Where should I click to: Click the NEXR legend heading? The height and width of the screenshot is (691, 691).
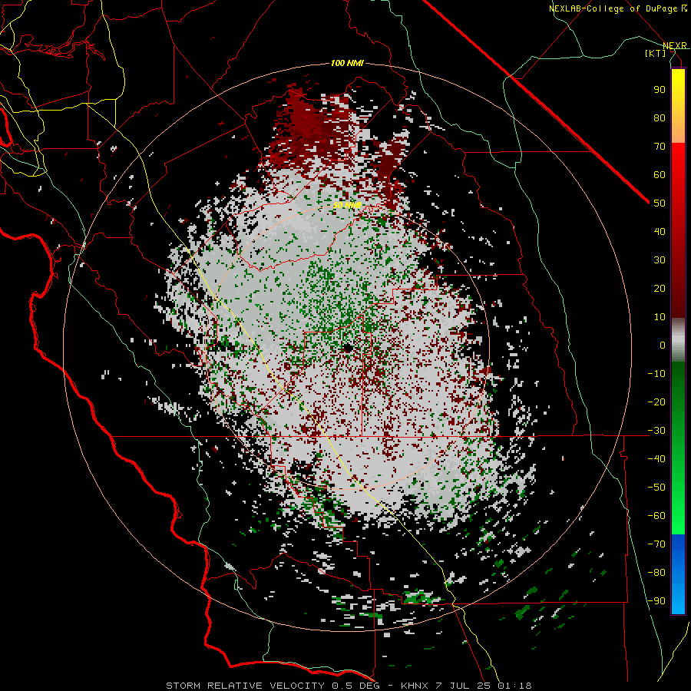675,45
